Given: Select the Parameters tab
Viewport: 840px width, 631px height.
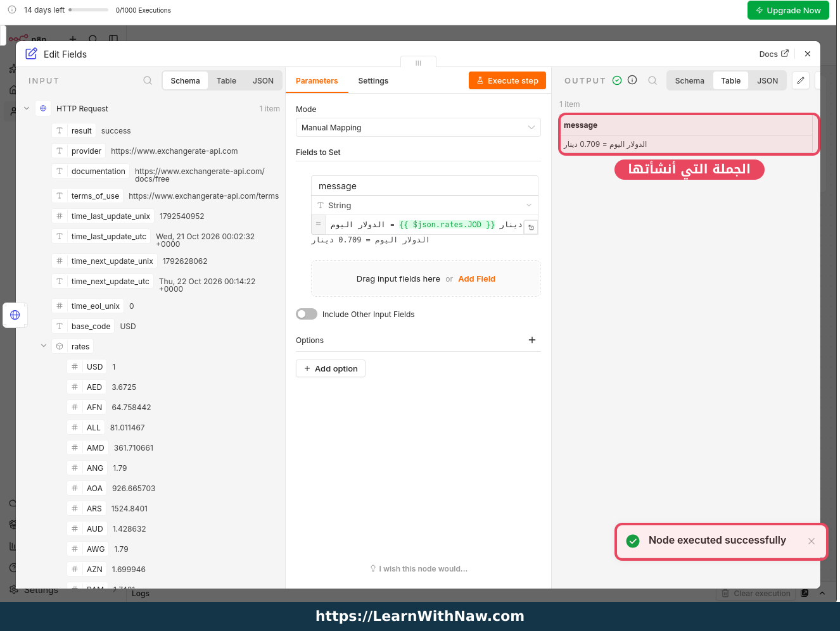Looking at the screenshot, I should tap(317, 81).
